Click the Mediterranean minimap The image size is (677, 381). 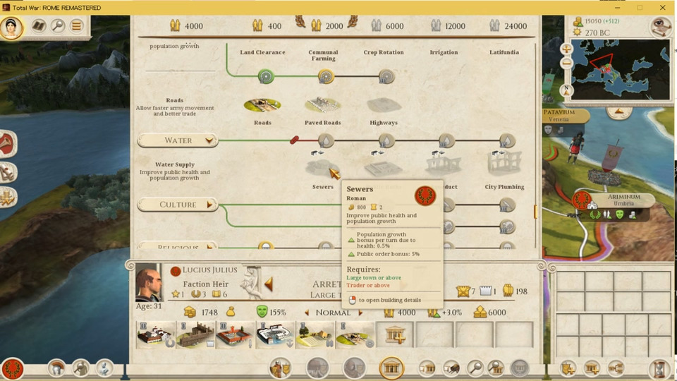click(x=621, y=69)
